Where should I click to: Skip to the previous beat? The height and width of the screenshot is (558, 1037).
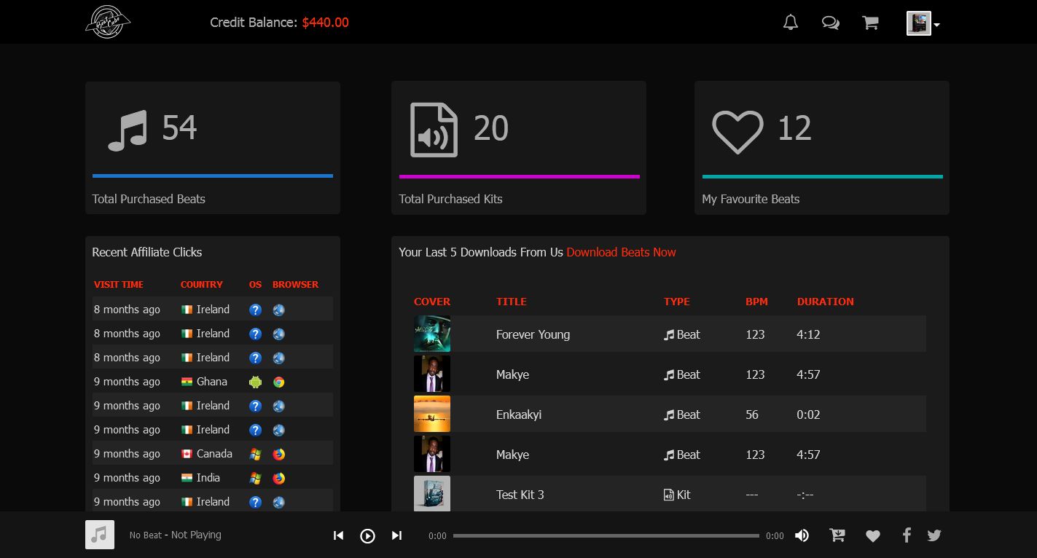[x=338, y=535]
